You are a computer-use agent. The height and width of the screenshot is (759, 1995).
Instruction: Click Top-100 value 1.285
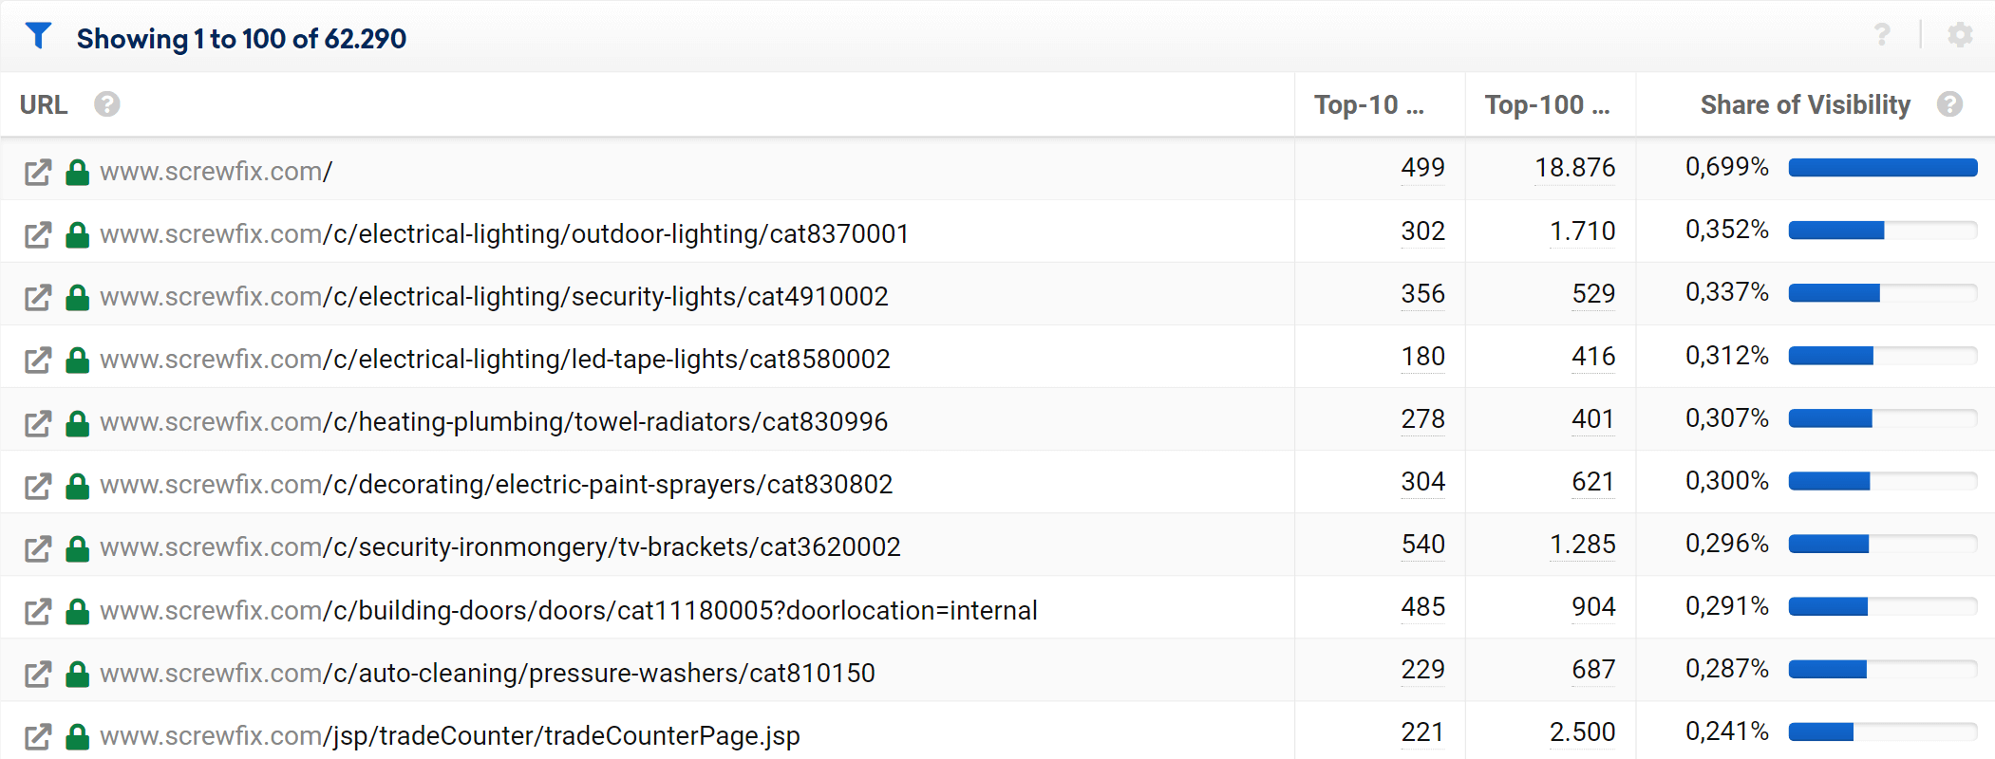1582,544
